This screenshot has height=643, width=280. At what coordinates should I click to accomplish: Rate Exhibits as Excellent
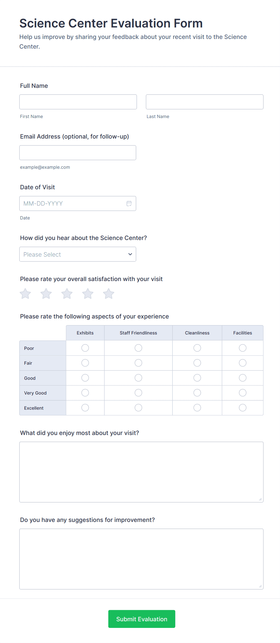(x=85, y=408)
